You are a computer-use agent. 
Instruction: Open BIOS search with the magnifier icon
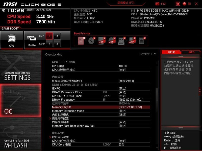(x=178, y=4)
